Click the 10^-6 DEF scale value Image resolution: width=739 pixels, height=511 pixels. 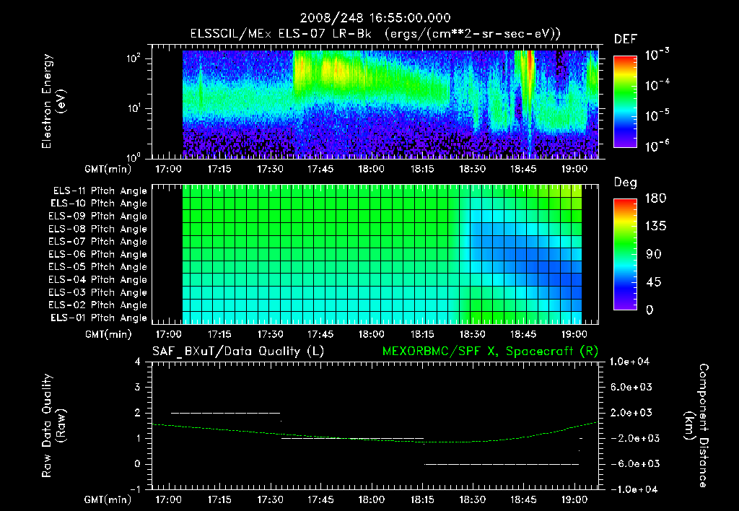657,146
